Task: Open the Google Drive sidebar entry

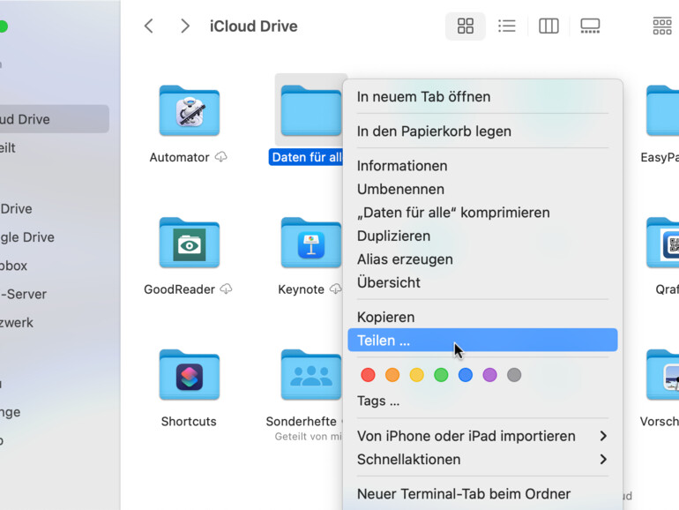Action: (53, 237)
